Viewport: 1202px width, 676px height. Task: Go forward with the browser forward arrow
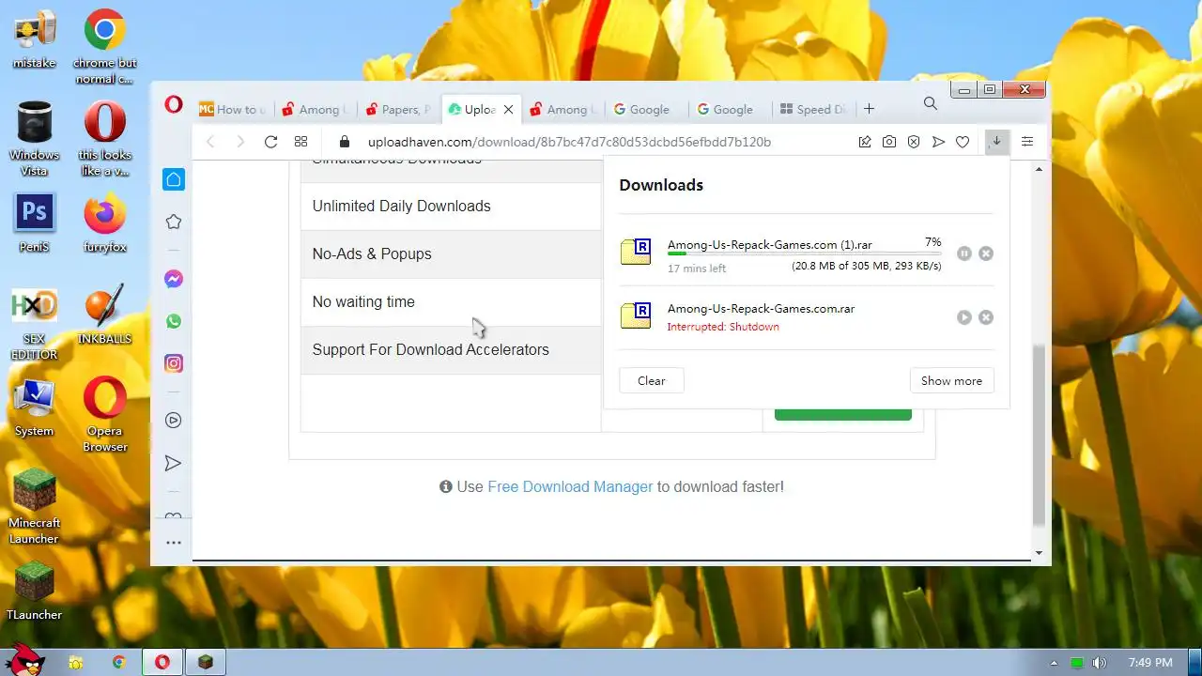point(240,142)
